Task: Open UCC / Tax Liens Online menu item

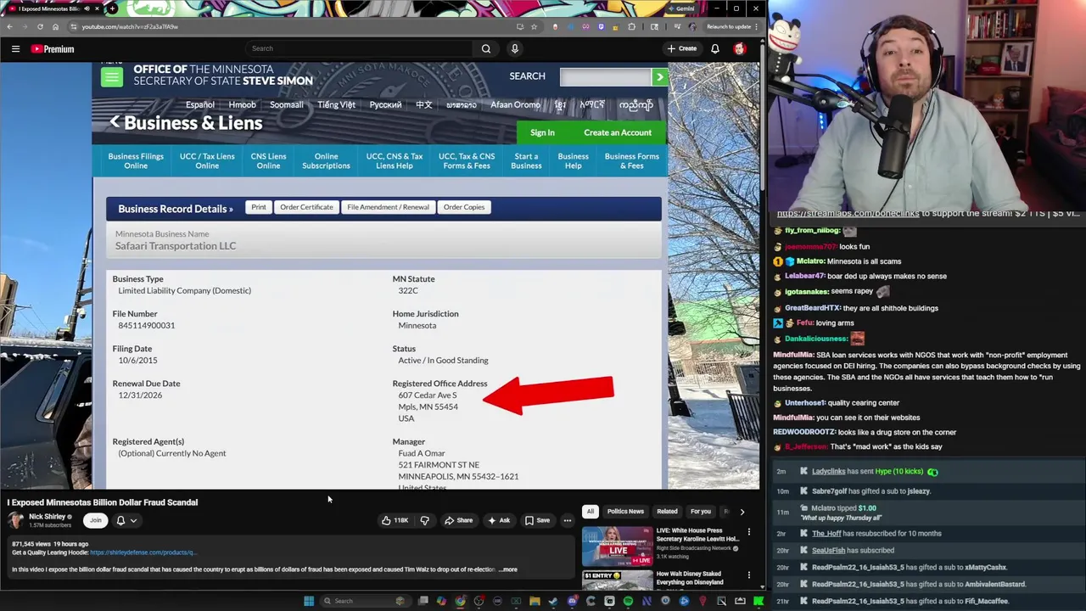Action: (207, 160)
